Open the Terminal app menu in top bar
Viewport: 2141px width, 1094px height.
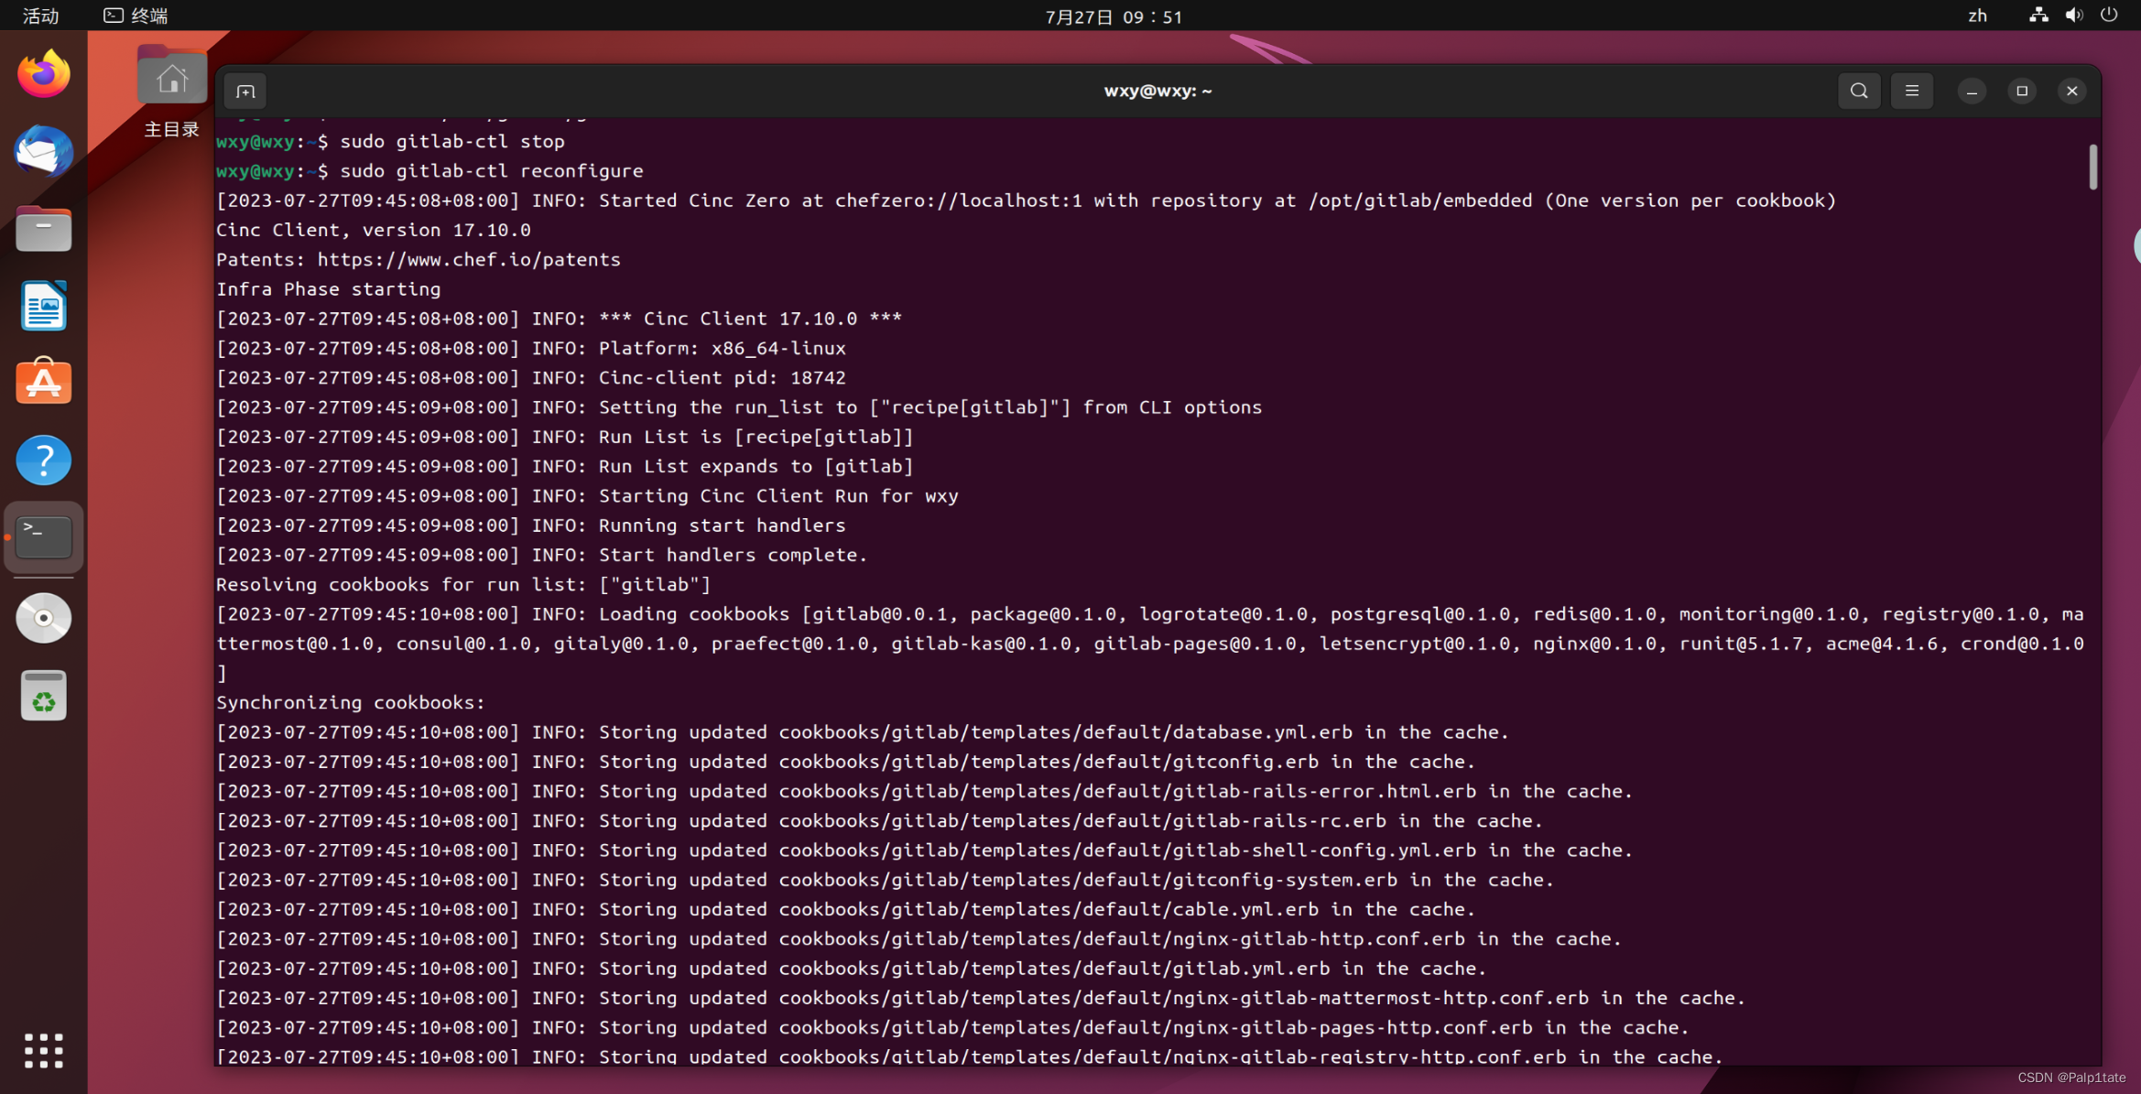136,16
